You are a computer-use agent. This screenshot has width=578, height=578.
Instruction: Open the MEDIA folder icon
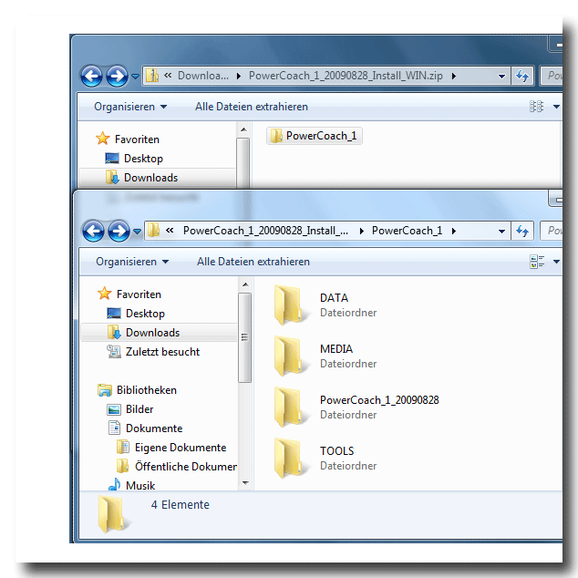pos(289,356)
